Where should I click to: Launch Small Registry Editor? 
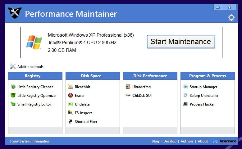click(34, 104)
